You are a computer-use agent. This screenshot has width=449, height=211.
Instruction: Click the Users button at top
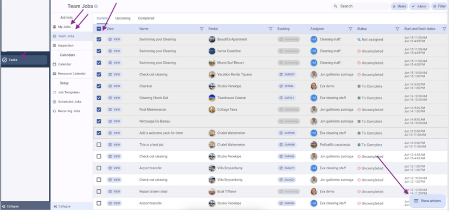(399, 7)
